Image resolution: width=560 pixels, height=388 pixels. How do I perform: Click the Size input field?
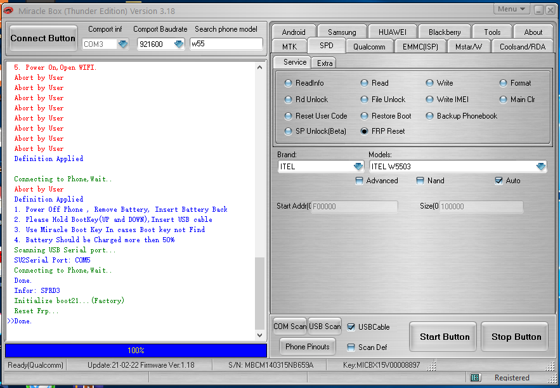(481, 206)
